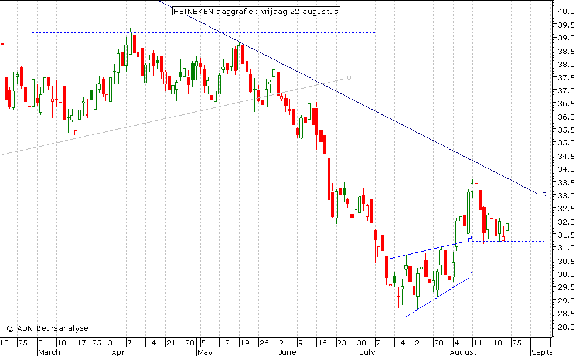This screenshot has height=356, width=576.
Task: Click the plain 'r' label on the lower wedge line
Action: point(471,273)
